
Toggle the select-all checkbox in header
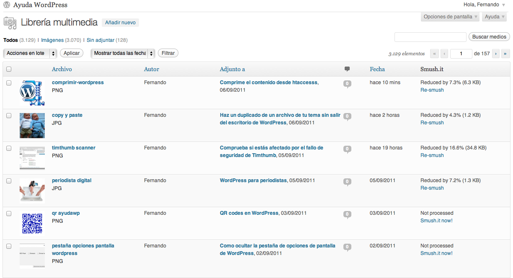tap(9, 69)
